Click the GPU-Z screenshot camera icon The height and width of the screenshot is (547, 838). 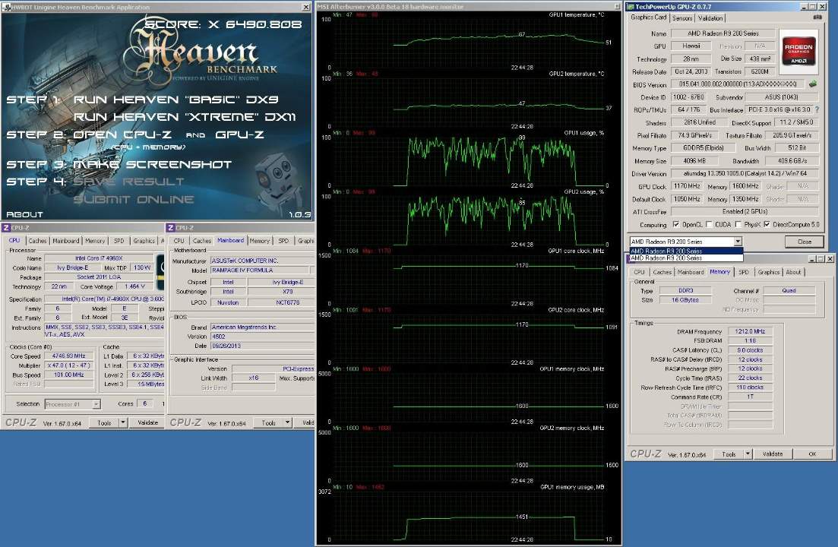pos(817,17)
